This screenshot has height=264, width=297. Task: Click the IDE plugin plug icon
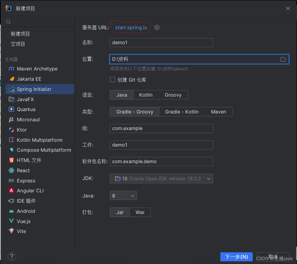click(x=11, y=201)
